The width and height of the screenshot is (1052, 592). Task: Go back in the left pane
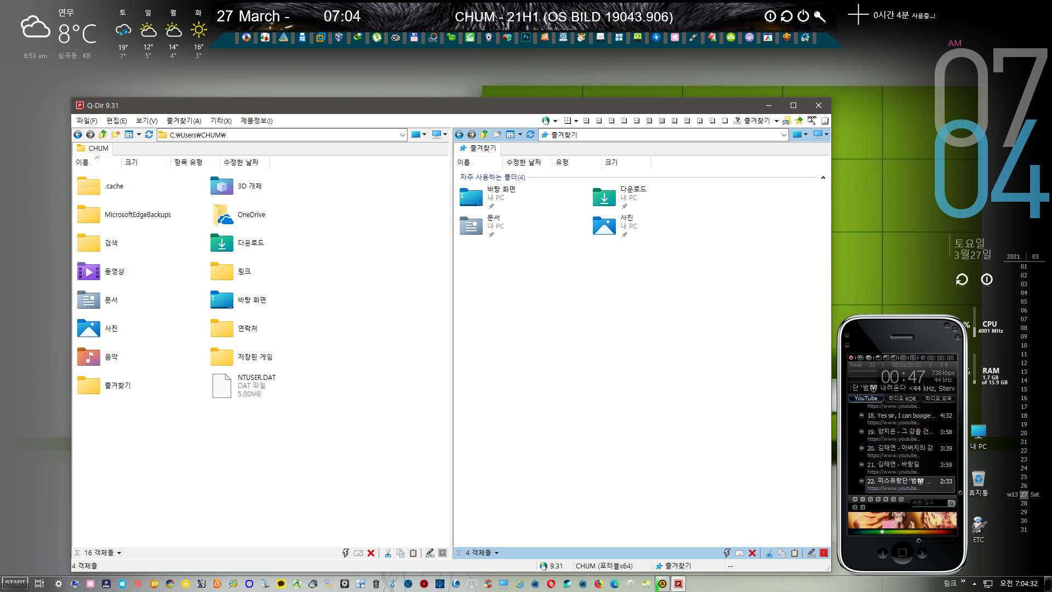(x=78, y=135)
